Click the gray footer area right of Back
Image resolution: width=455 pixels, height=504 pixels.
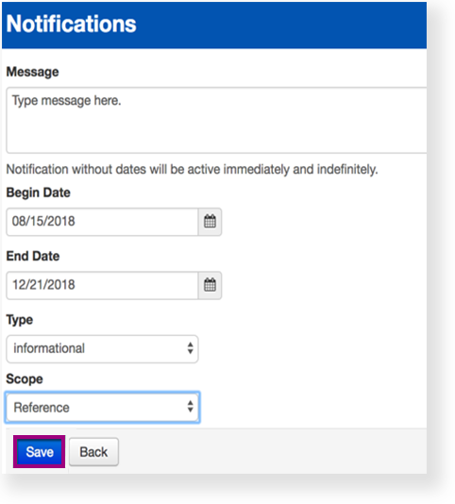coord(273,451)
